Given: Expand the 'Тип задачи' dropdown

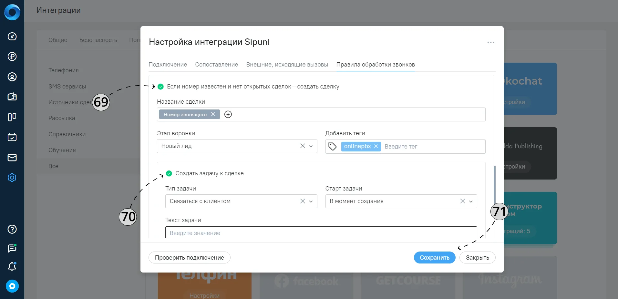Looking at the screenshot, I should point(311,201).
